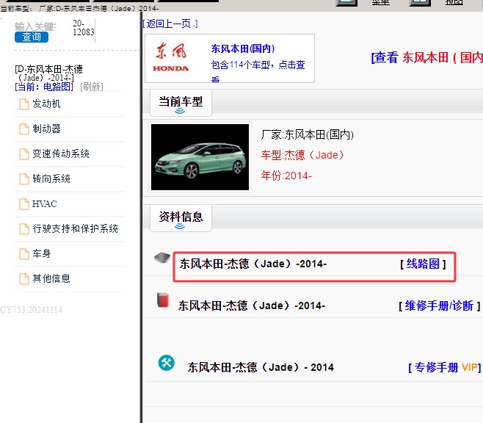The width and height of the screenshot is (483, 423).
Task: Click the folder icon beside 变速传动系统
Action: tap(23, 154)
